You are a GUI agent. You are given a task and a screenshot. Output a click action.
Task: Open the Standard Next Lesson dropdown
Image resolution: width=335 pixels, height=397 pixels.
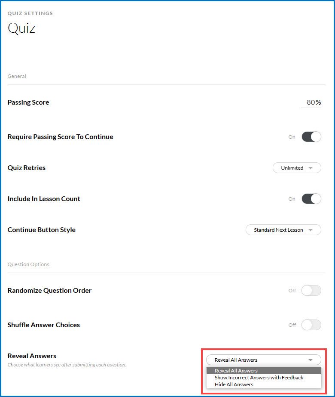point(283,230)
